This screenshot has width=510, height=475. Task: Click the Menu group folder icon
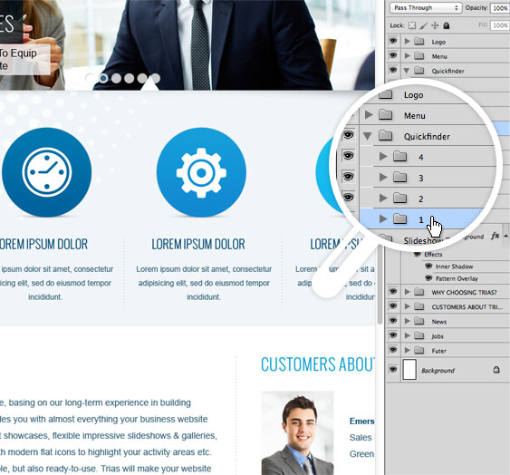point(419,56)
